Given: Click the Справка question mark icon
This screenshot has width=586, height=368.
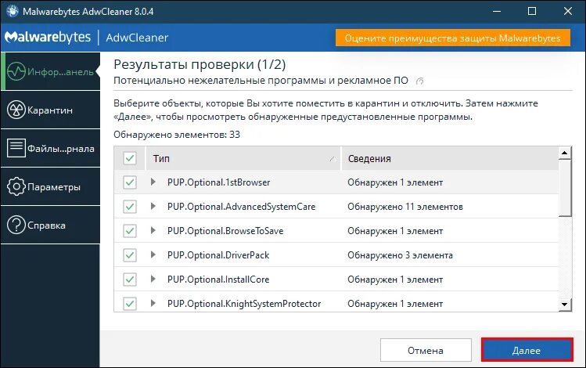Looking at the screenshot, I should [x=16, y=225].
